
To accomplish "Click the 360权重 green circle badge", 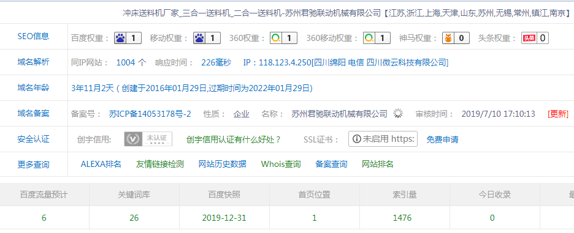I will pyautogui.click(x=283, y=38).
